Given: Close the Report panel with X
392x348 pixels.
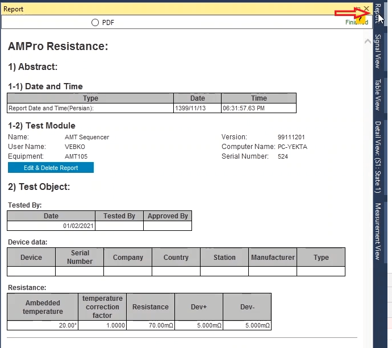Looking at the screenshot, I should 366,9.
